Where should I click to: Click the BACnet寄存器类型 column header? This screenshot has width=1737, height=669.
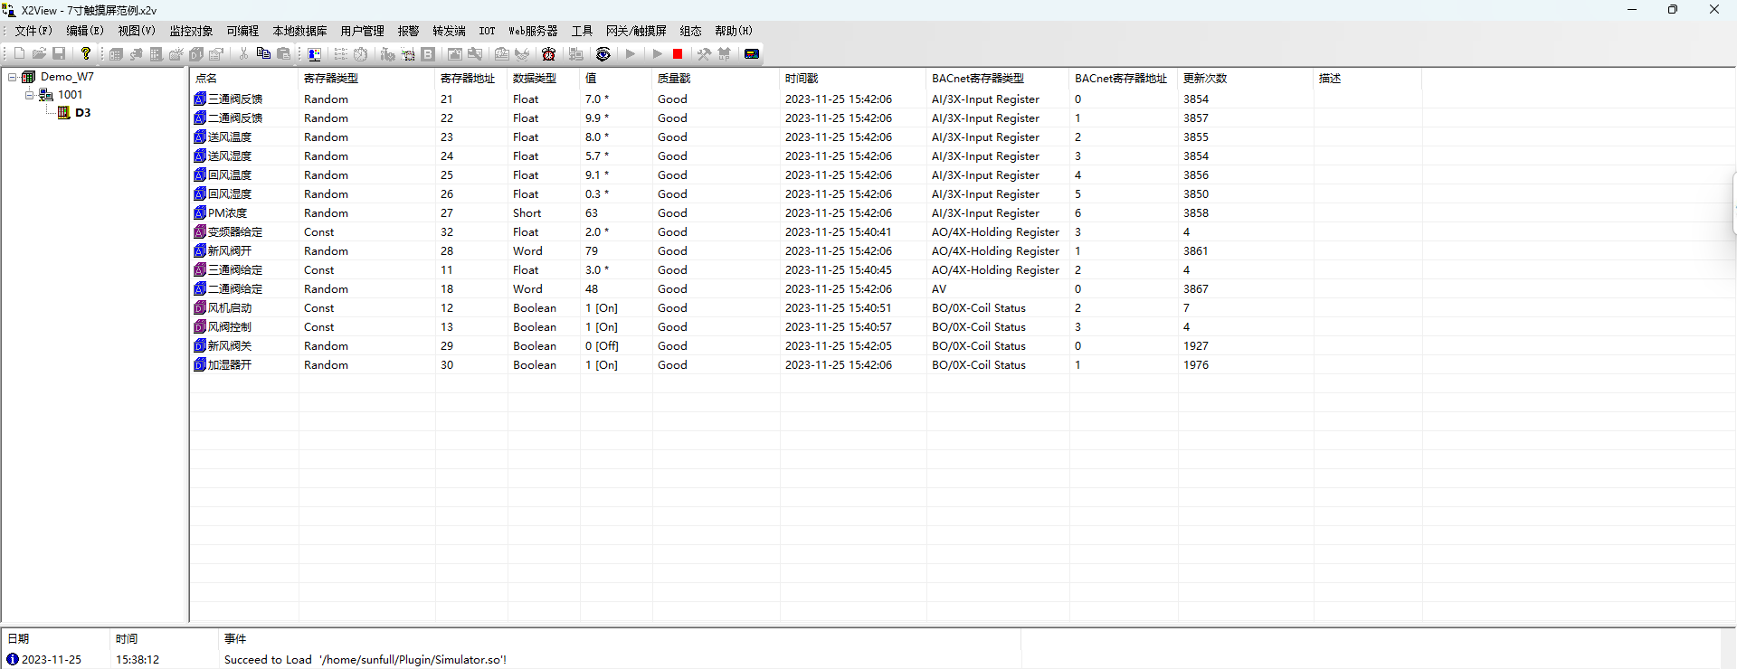[x=978, y=79]
